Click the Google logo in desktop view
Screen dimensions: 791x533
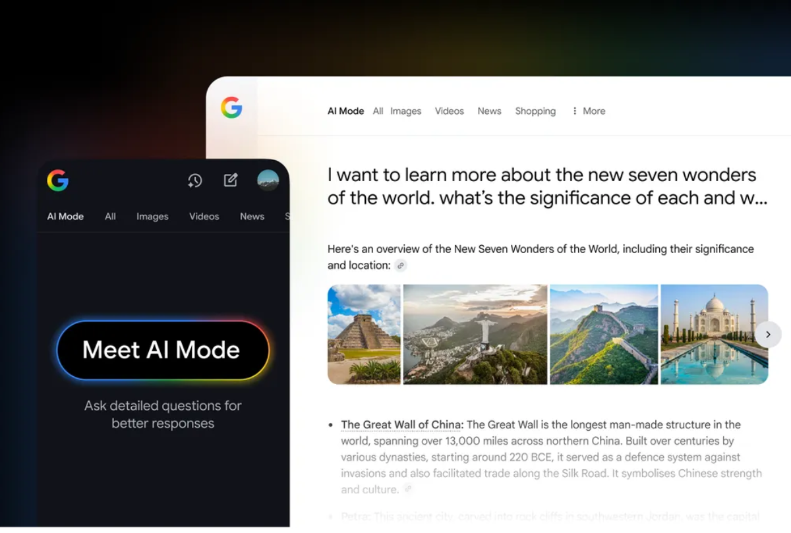pos(231,107)
